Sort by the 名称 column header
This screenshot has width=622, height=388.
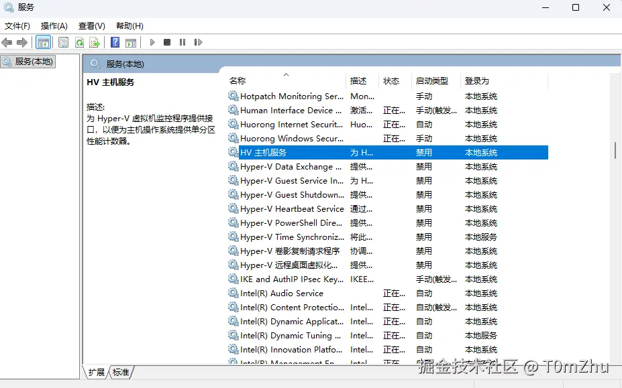click(x=238, y=81)
